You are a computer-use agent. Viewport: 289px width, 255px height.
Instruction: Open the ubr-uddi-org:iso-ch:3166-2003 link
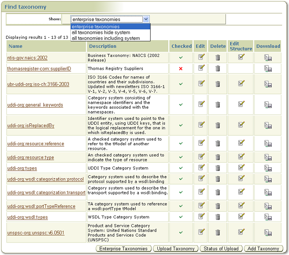[x=38, y=84]
